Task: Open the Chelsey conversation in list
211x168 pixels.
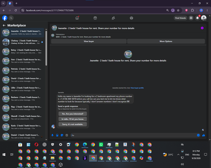Action: 22,42
